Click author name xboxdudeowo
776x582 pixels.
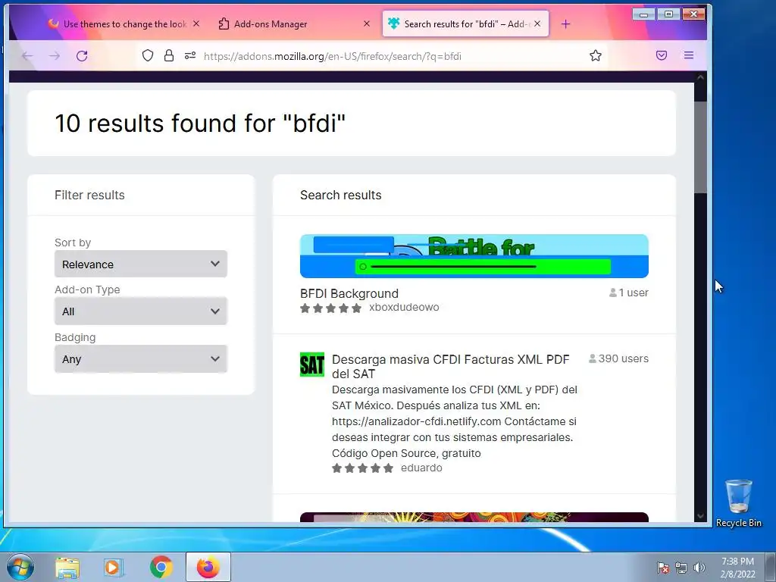tap(404, 307)
